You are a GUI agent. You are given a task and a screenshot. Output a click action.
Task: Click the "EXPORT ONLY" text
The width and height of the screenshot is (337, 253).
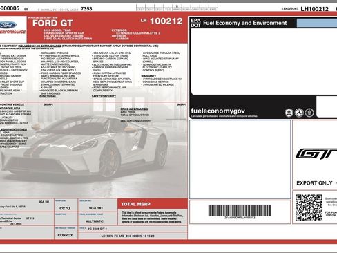point(314,183)
